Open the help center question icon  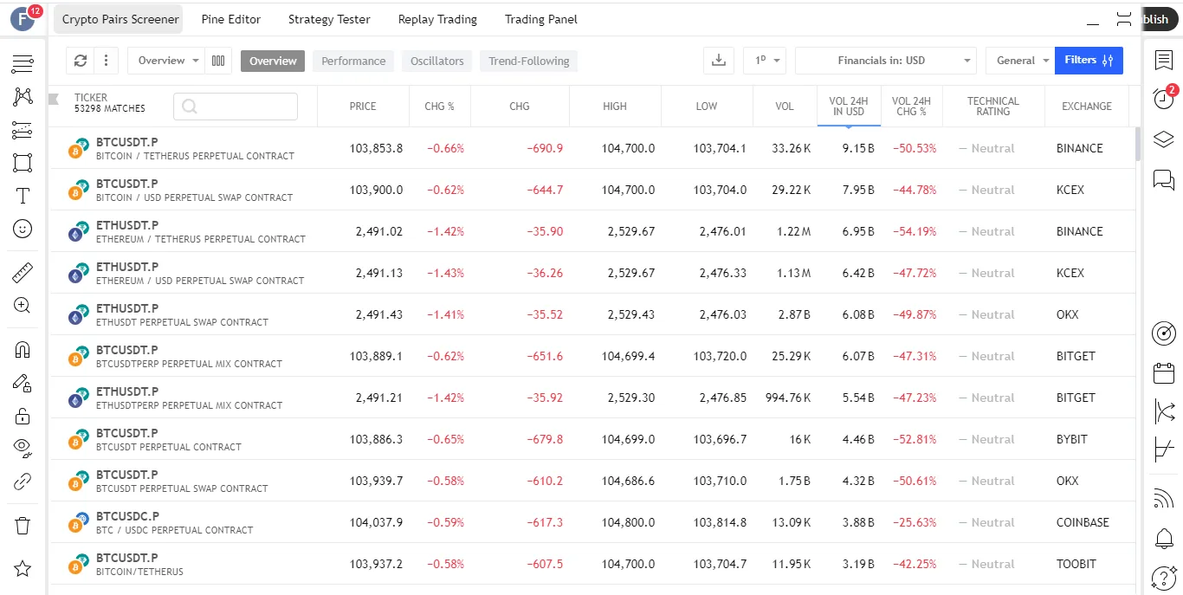[x=1164, y=577]
